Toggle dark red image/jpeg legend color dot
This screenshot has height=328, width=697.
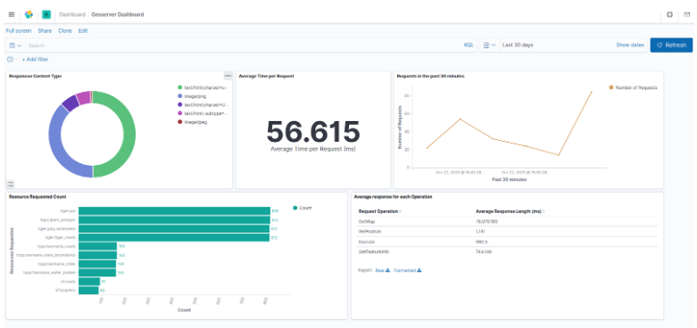click(x=180, y=122)
